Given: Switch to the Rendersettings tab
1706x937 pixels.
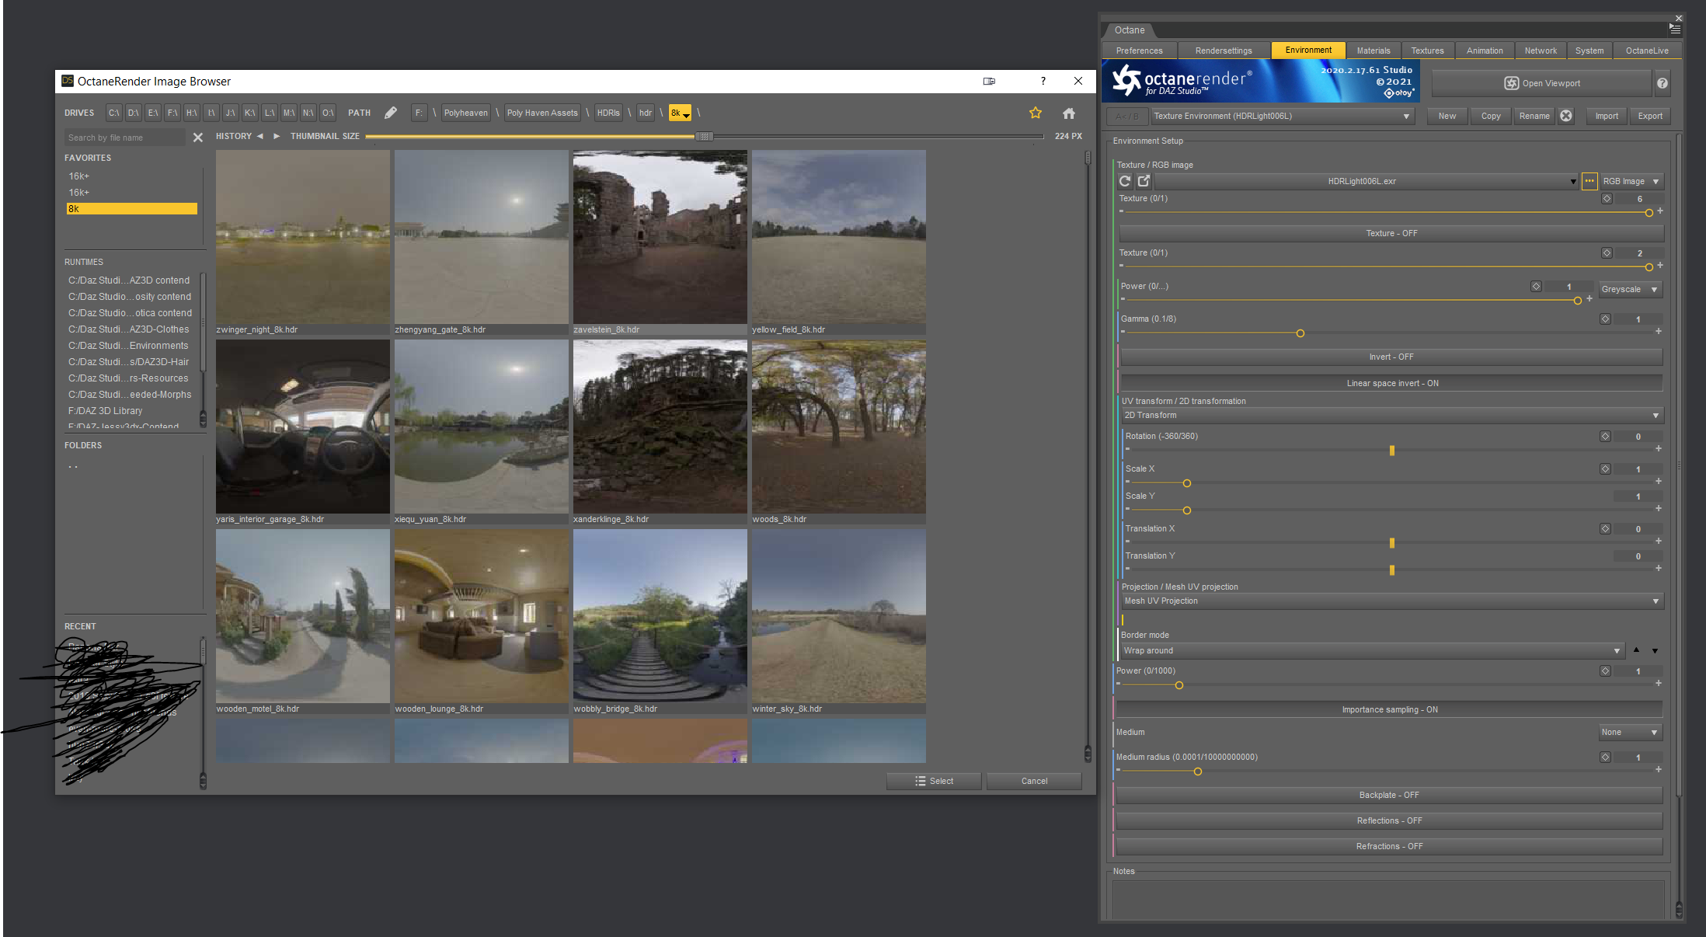Looking at the screenshot, I should [x=1223, y=51].
